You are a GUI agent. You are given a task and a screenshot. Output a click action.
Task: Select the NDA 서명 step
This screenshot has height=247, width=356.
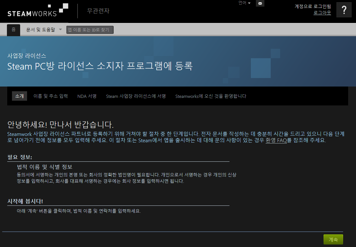[87, 96]
